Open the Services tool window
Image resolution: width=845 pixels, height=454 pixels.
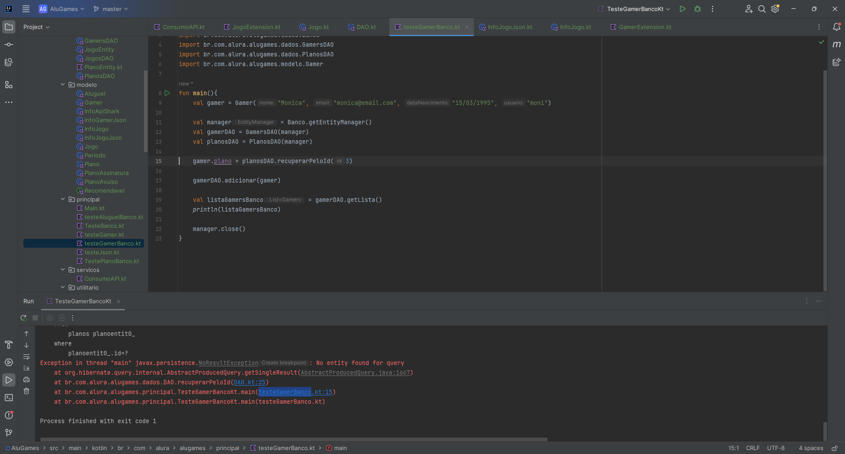point(9,362)
